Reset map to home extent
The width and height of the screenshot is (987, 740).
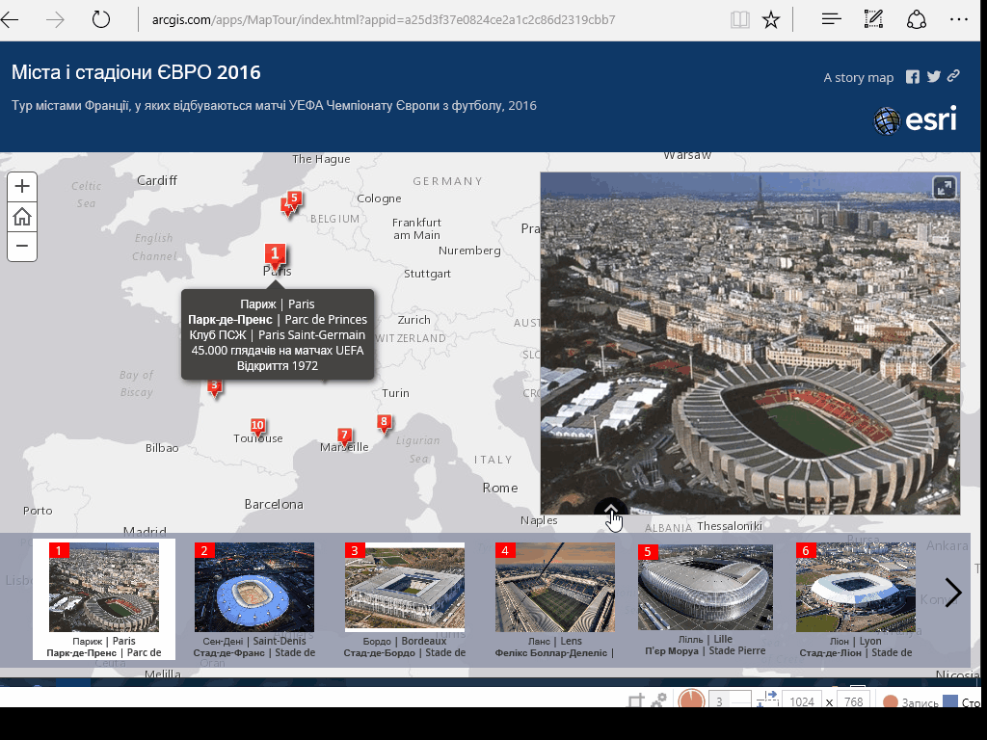click(22, 217)
